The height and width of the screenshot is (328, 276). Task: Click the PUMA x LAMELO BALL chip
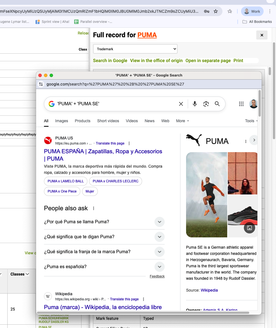(x=66, y=181)
